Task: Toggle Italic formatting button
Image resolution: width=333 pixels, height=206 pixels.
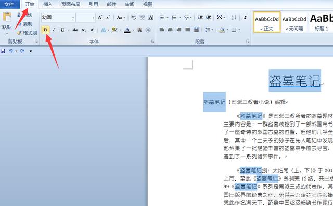Action: (54, 30)
